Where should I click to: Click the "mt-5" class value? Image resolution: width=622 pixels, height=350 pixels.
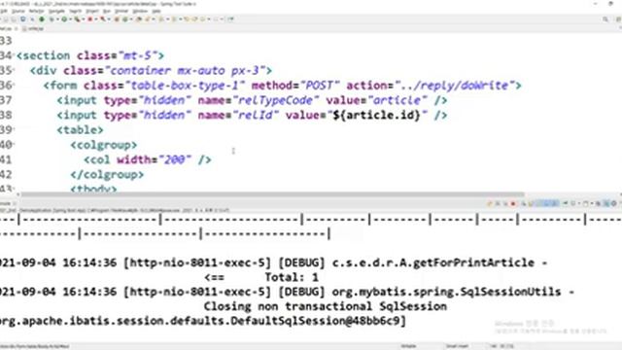pyautogui.click(x=137, y=55)
